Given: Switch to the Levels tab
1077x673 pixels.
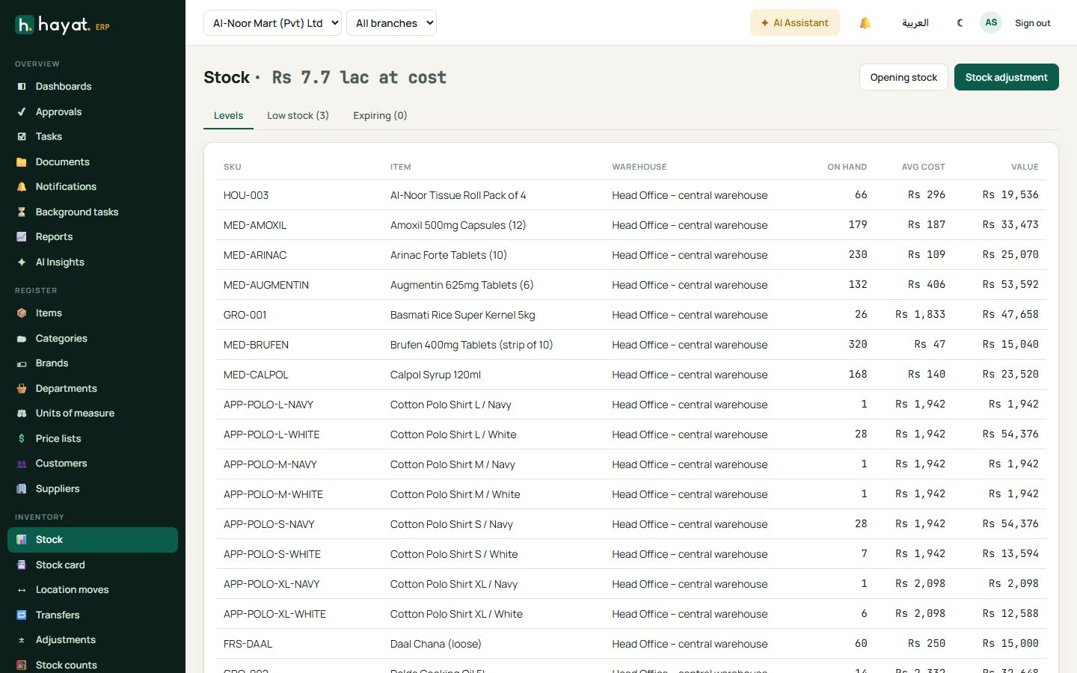Looking at the screenshot, I should pos(228,116).
